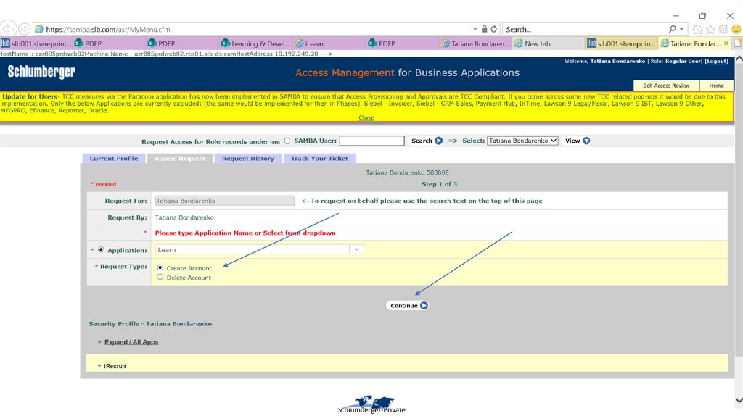Open the Application dropdown arrow
Viewport: 743px width, 416px height.
(356, 250)
